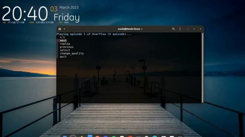The width and height of the screenshot is (245, 137).
Task: Click the CPU "43%" readout
Action: 66,22
